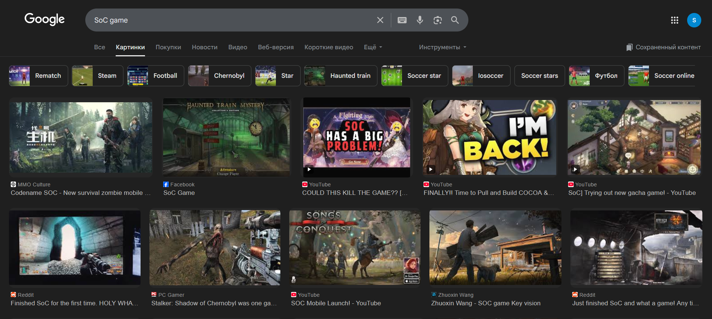
Task: Click the 'SoC Game' Facebook result title
Action: [x=179, y=193]
